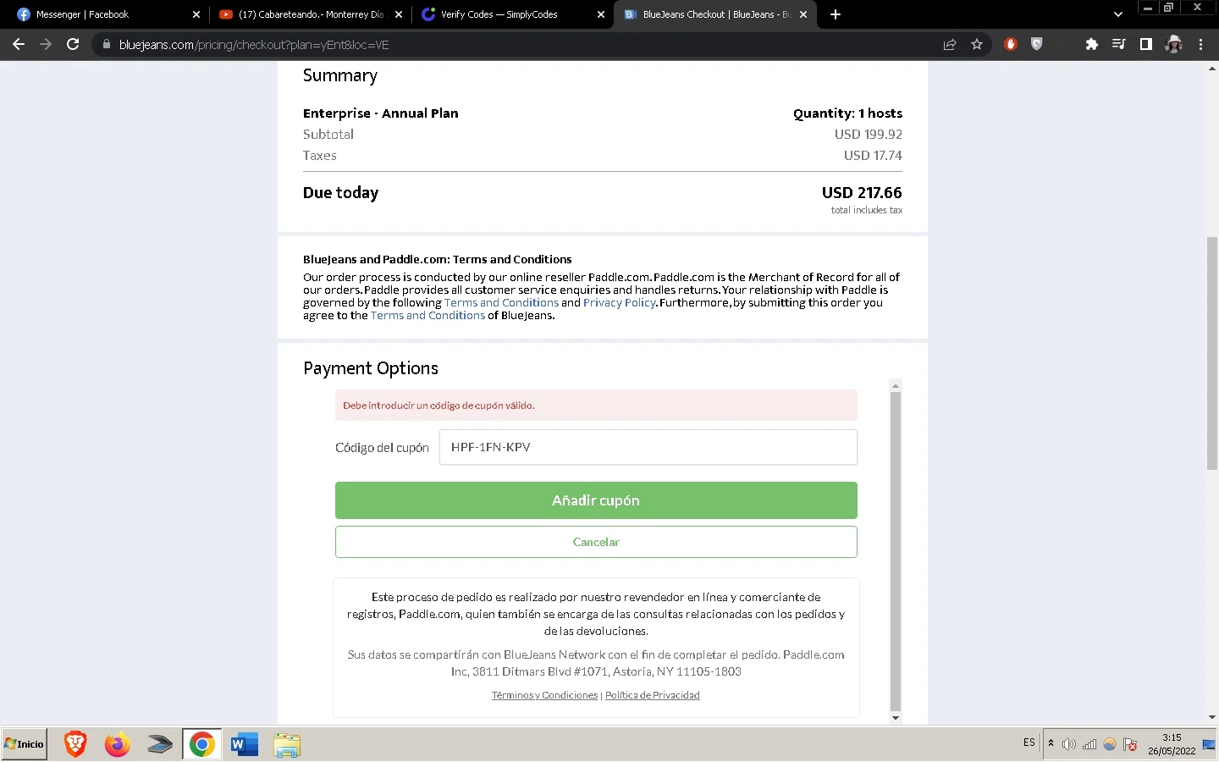Show hidden tray icons arrow

coord(1051,744)
